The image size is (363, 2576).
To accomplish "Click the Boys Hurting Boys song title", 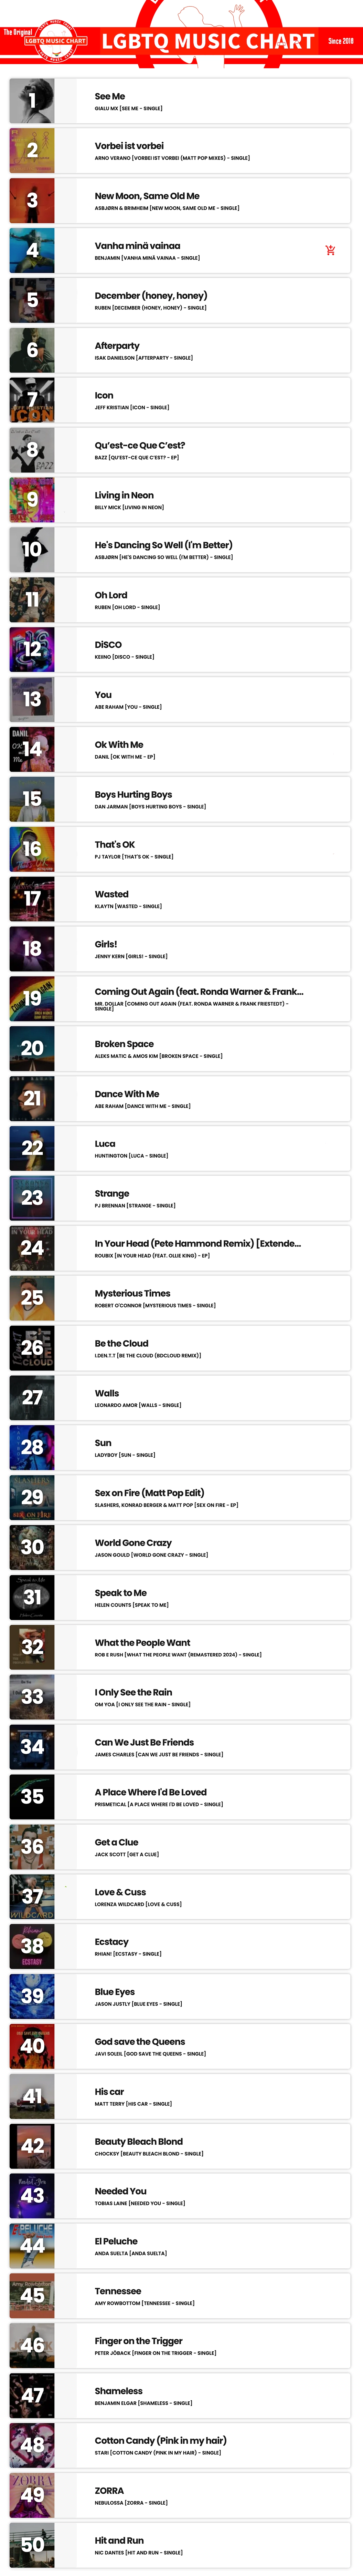I will click(133, 795).
